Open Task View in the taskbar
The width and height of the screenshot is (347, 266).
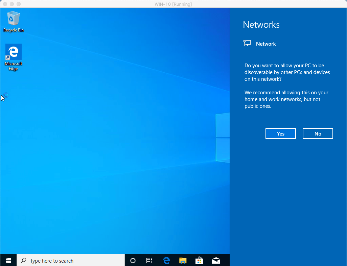coord(149,261)
